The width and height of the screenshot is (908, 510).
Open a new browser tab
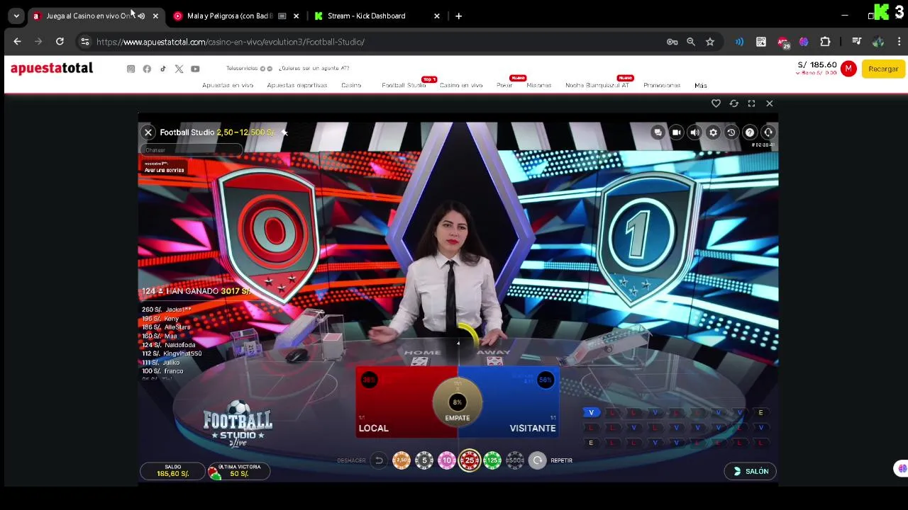coord(458,16)
